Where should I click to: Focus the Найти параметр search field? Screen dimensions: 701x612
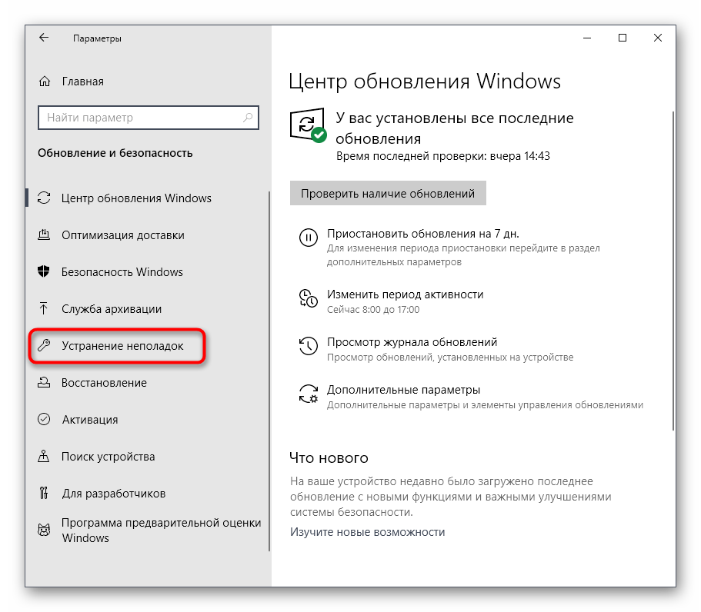(x=149, y=118)
